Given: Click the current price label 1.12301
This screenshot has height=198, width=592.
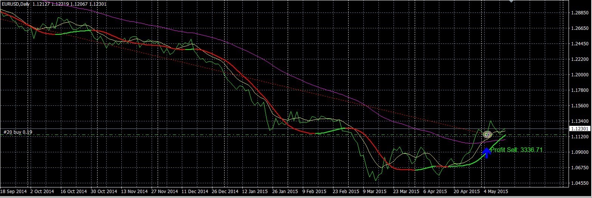Looking at the screenshot, I should (x=580, y=129).
